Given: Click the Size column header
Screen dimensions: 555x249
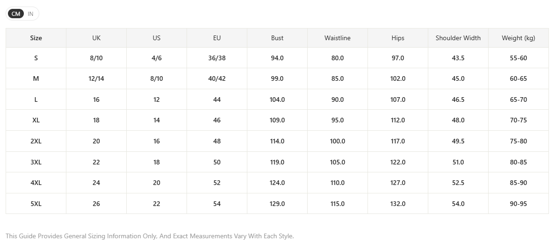Looking at the screenshot, I should coord(36,38).
